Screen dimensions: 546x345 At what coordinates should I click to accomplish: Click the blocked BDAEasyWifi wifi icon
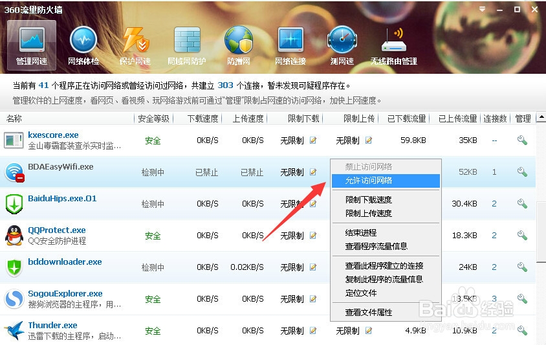pyautogui.click(x=14, y=172)
